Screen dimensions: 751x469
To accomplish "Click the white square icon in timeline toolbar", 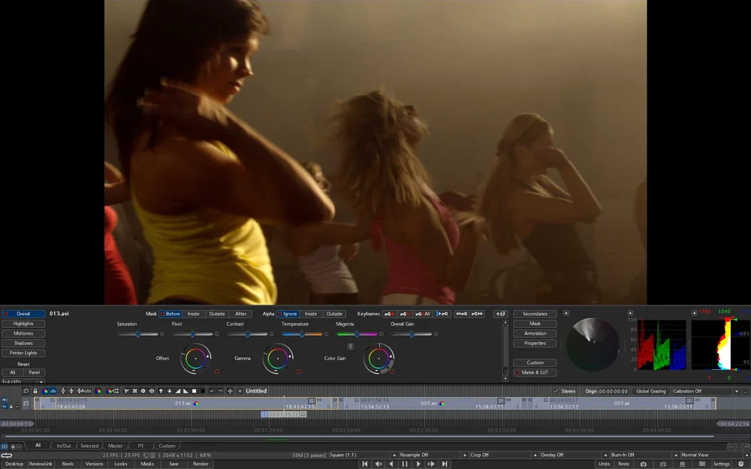I will point(194,391).
